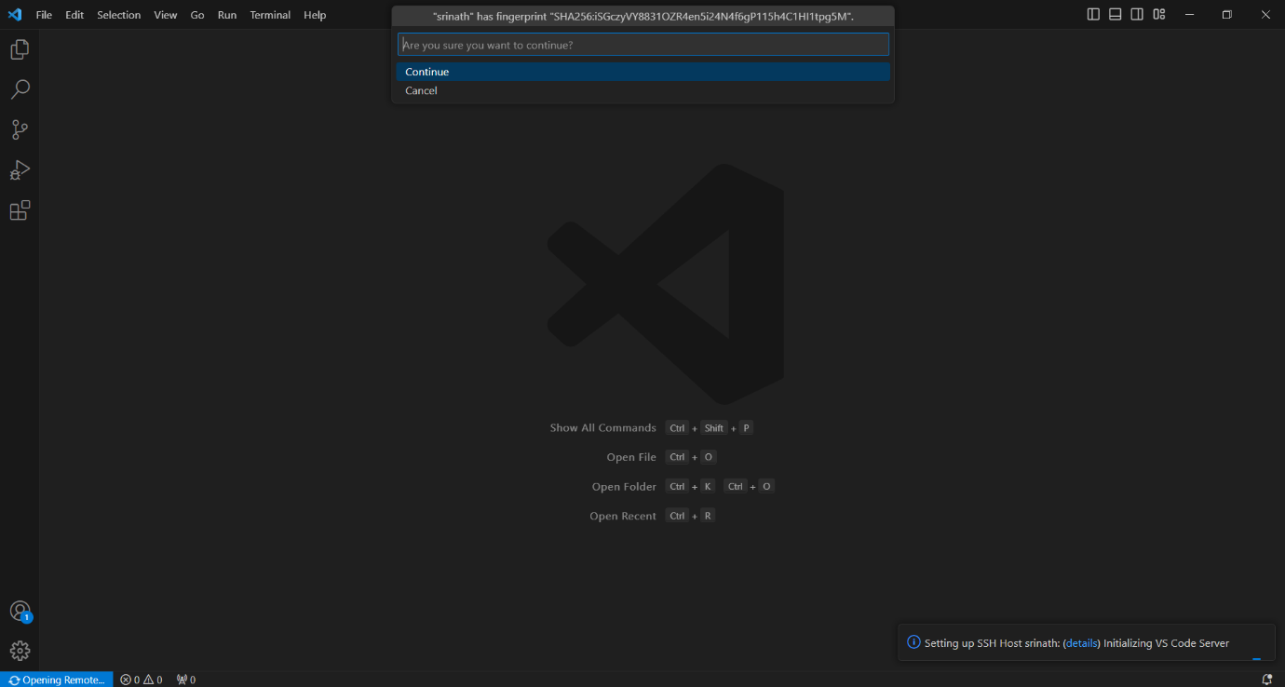Viewport: 1285px width, 687px height.
Task: Click the fingerprint SHA256 title text
Action: [x=643, y=17]
